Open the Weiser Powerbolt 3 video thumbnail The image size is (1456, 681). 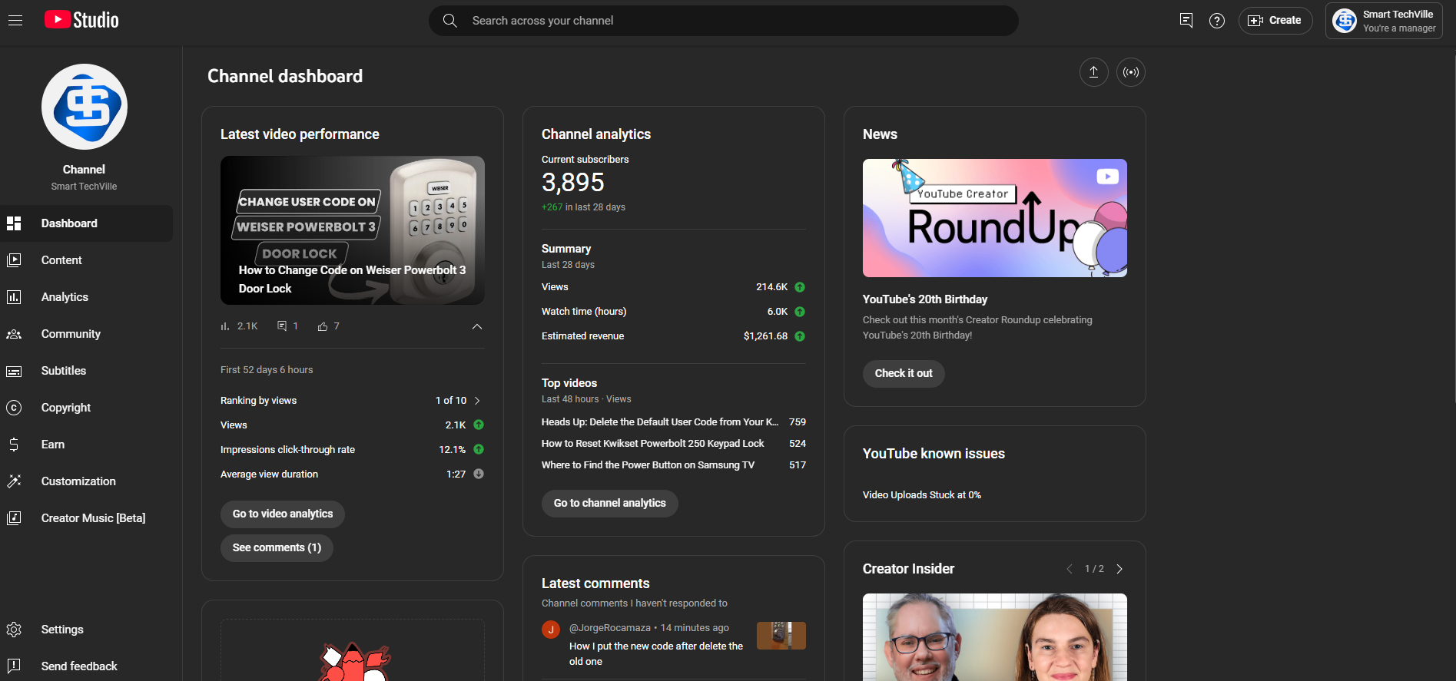(353, 230)
